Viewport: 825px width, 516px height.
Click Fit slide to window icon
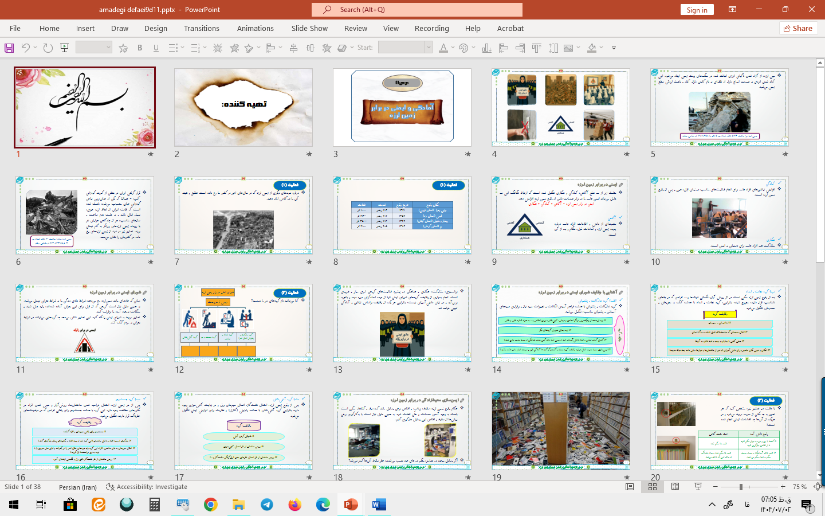pyautogui.click(x=818, y=487)
